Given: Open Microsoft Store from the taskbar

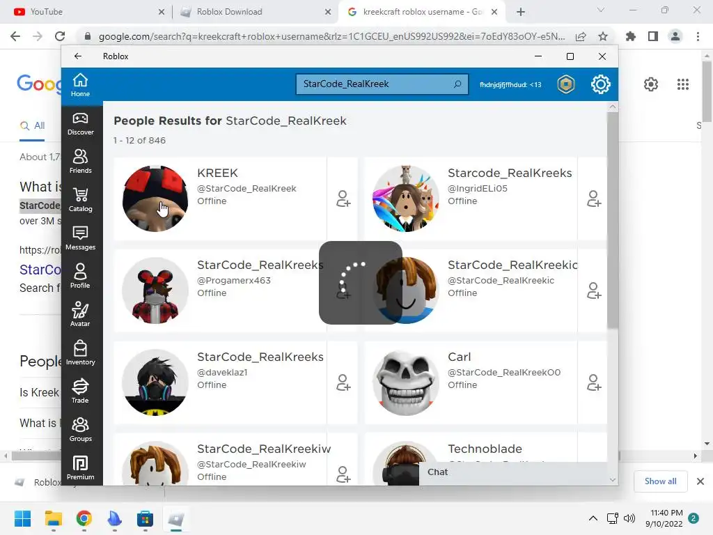Looking at the screenshot, I should pyautogui.click(x=145, y=518).
